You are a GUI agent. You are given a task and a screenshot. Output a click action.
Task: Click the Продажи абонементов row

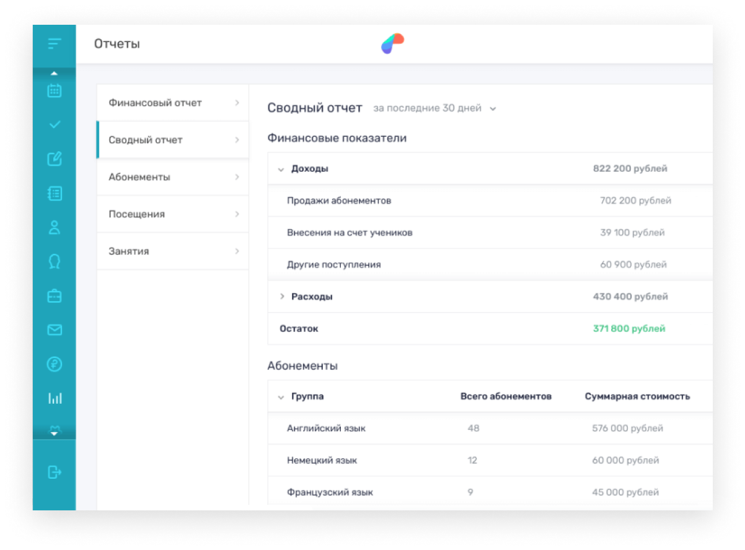[490, 201]
